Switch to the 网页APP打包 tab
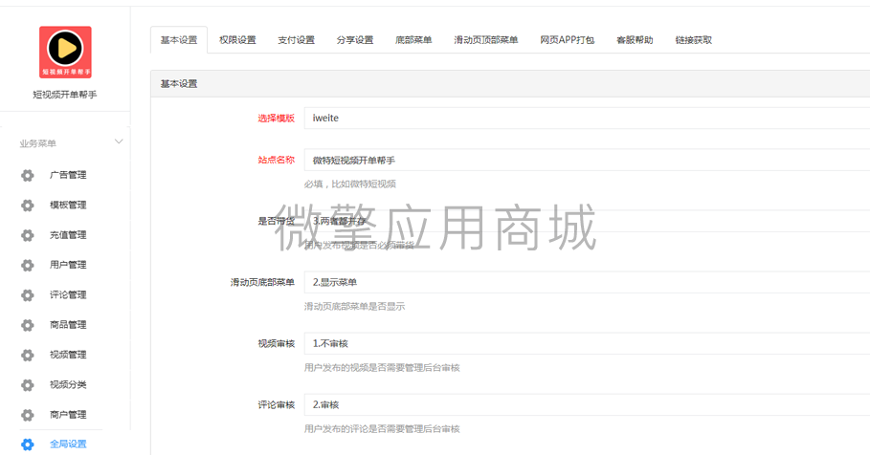 tap(567, 40)
